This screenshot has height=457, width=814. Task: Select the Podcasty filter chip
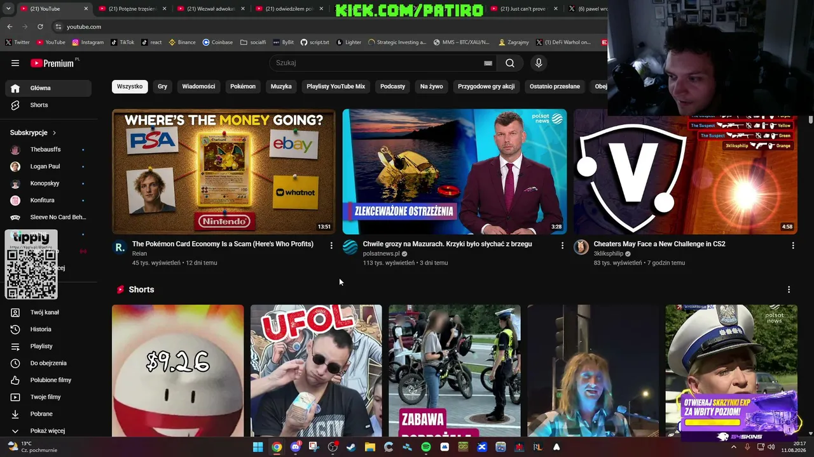[392, 86]
